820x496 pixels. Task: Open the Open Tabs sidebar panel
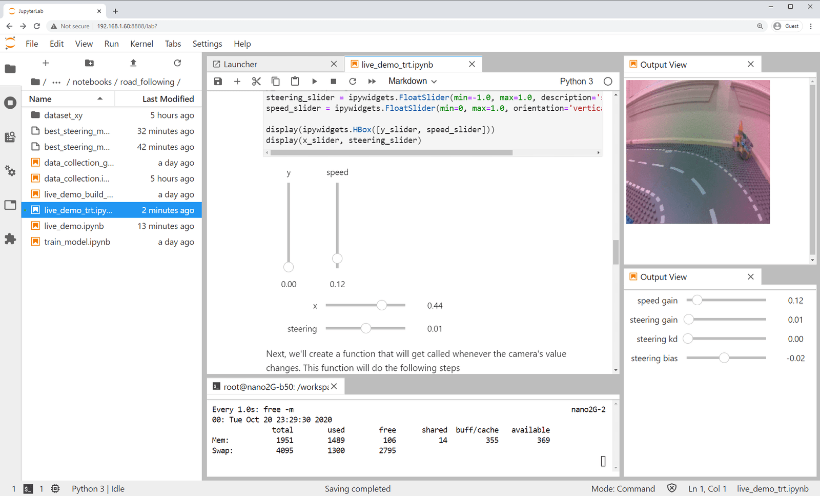coord(10,205)
